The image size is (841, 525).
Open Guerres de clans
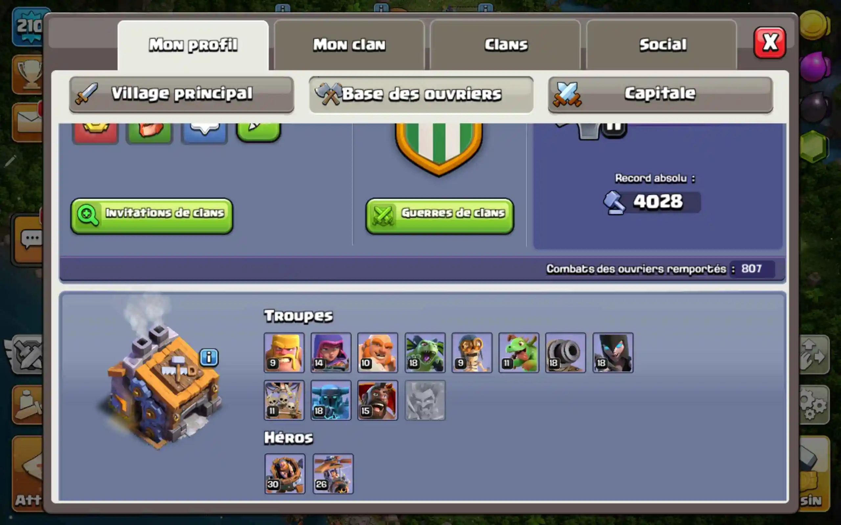(440, 216)
